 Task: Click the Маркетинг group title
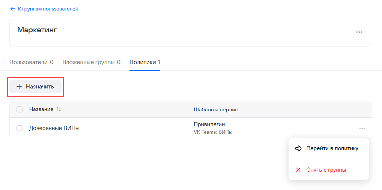click(37, 30)
